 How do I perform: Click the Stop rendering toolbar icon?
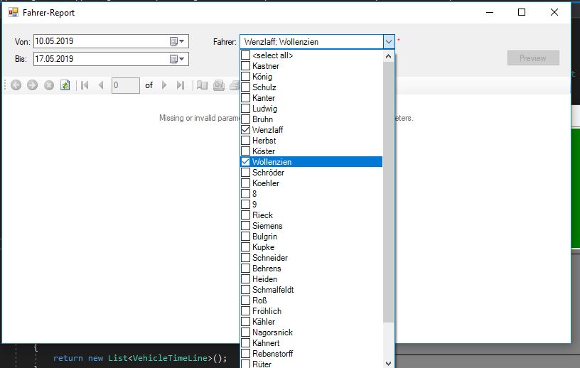click(49, 85)
